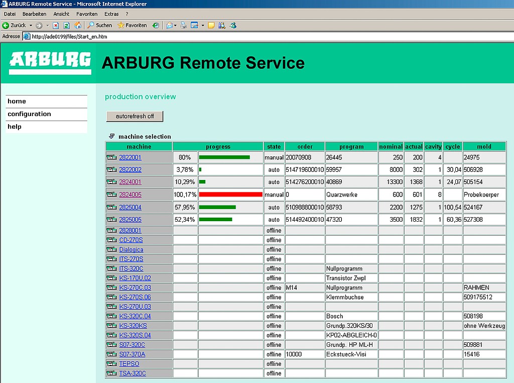Open the Datei menu
Viewport: 514px width, 383px height.
pyautogui.click(x=10, y=14)
